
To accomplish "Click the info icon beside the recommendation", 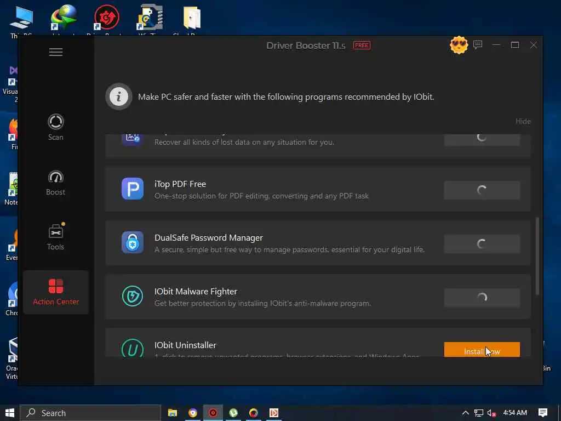I will tap(119, 96).
